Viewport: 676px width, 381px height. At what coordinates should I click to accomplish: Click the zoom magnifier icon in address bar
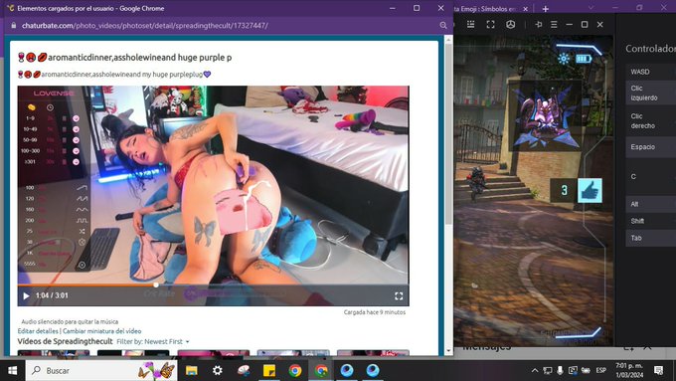[x=443, y=26]
